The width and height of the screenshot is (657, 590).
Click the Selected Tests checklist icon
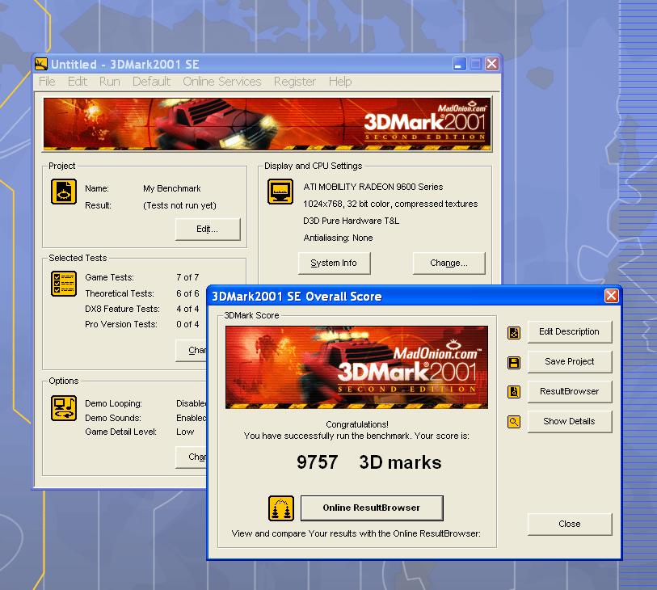click(64, 284)
